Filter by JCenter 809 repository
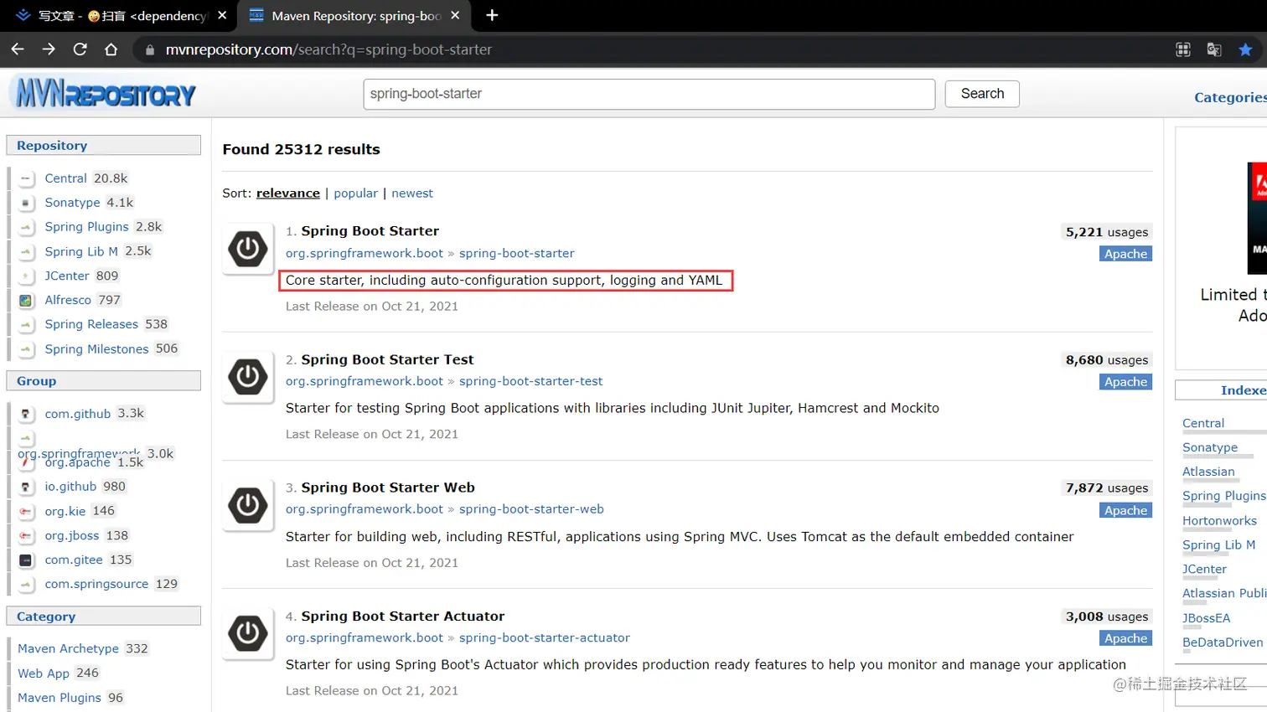This screenshot has width=1267, height=712. (x=67, y=276)
